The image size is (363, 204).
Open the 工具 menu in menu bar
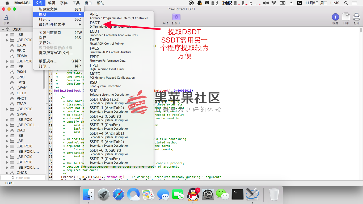point(76,3)
